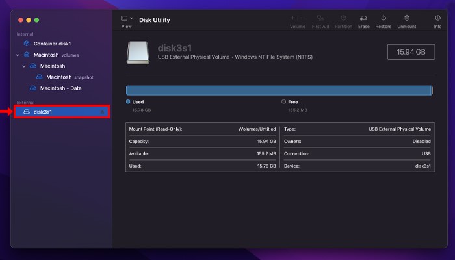Viewport: 455px width, 260px height.
Task: Click the remove volume minus icon
Action: (301, 18)
